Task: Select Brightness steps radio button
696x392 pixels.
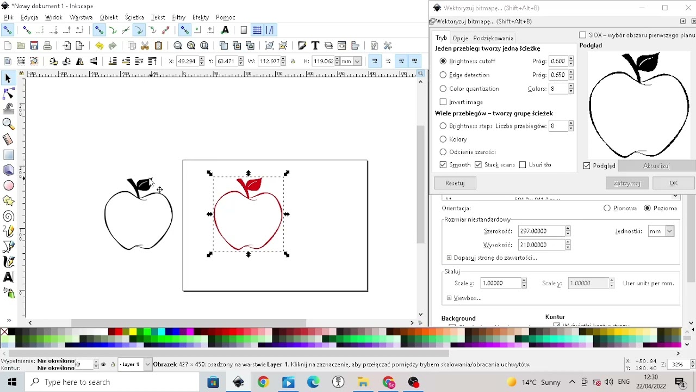Action: (443, 126)
